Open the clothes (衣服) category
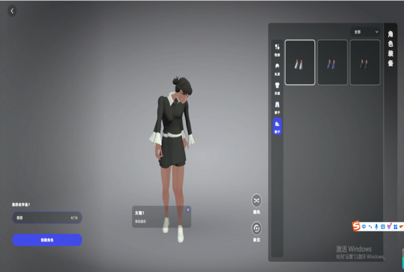Screen dimensions: 404x272 [277, 87]
